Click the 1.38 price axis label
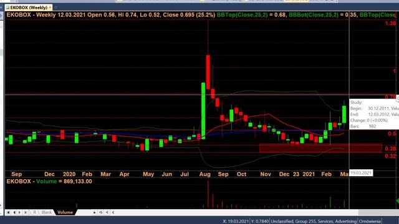The image size is (399, 224). coord(391,24)
